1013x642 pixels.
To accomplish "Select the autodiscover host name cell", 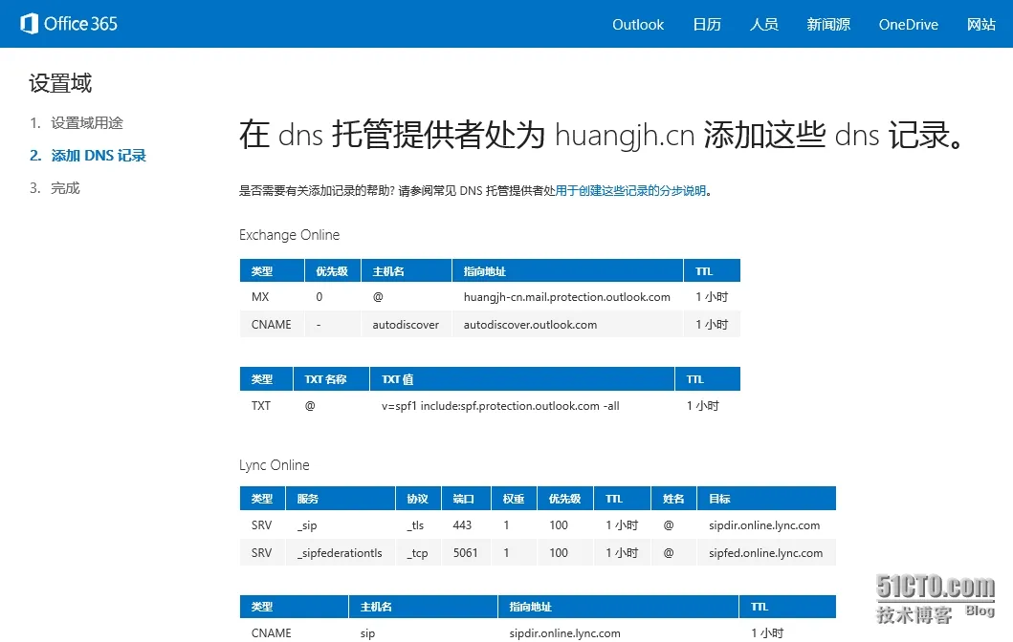I will pyautogui.click(x=405, y=325).
